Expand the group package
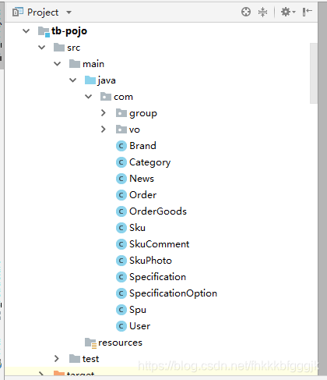The width and height of the screenshot is (327, 380). [104, 113]
